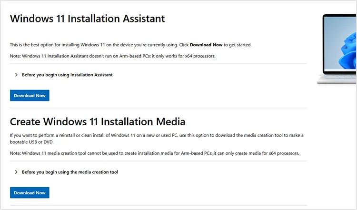Select the "Create Windows 11 Installation Media" heading
The width and height of the screenshot is (357, 210).
(x=97, y=121)
